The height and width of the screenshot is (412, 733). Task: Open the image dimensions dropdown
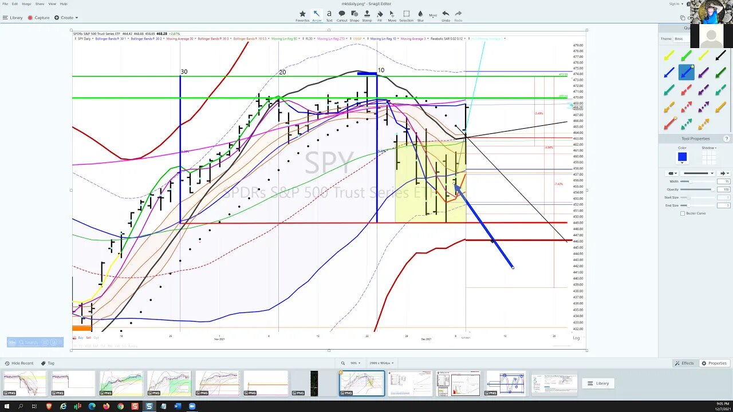(x=381, y=363)
